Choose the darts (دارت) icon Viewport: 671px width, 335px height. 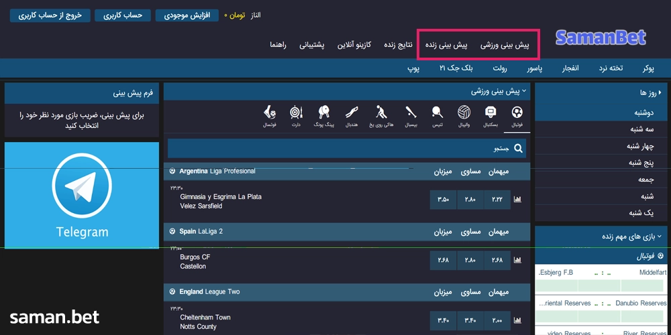296,115
